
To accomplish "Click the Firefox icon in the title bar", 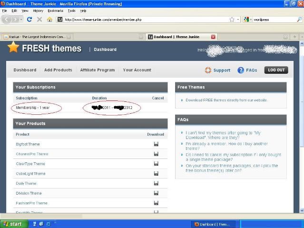I will coord(3,4).
